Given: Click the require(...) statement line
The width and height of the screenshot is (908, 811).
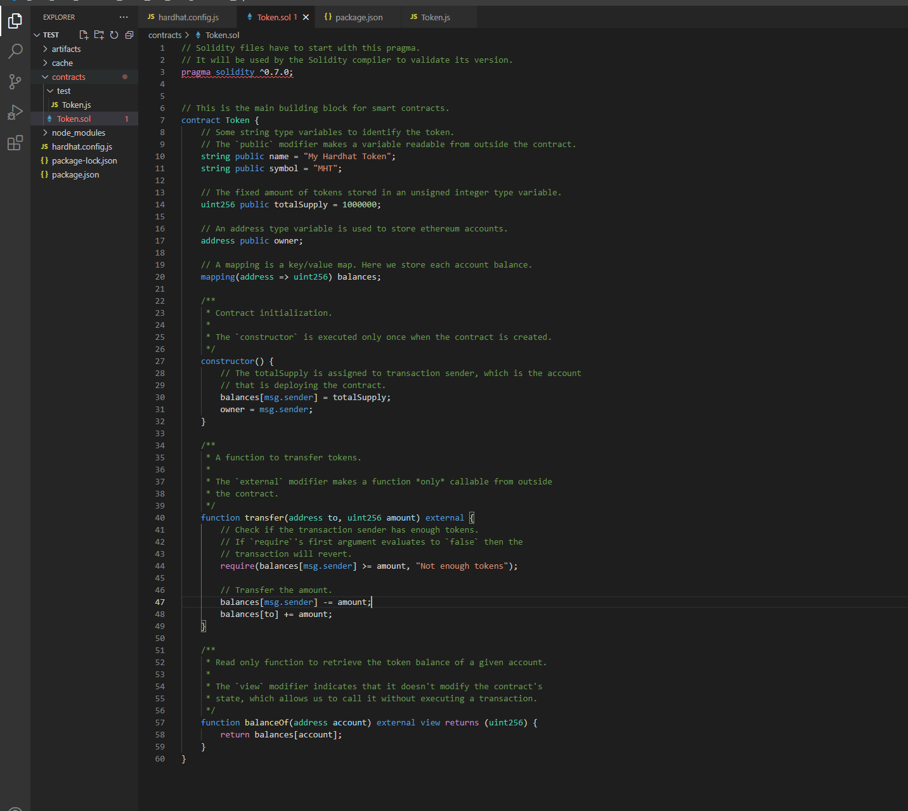Looking at the screenshot, I should click(369, 566).
